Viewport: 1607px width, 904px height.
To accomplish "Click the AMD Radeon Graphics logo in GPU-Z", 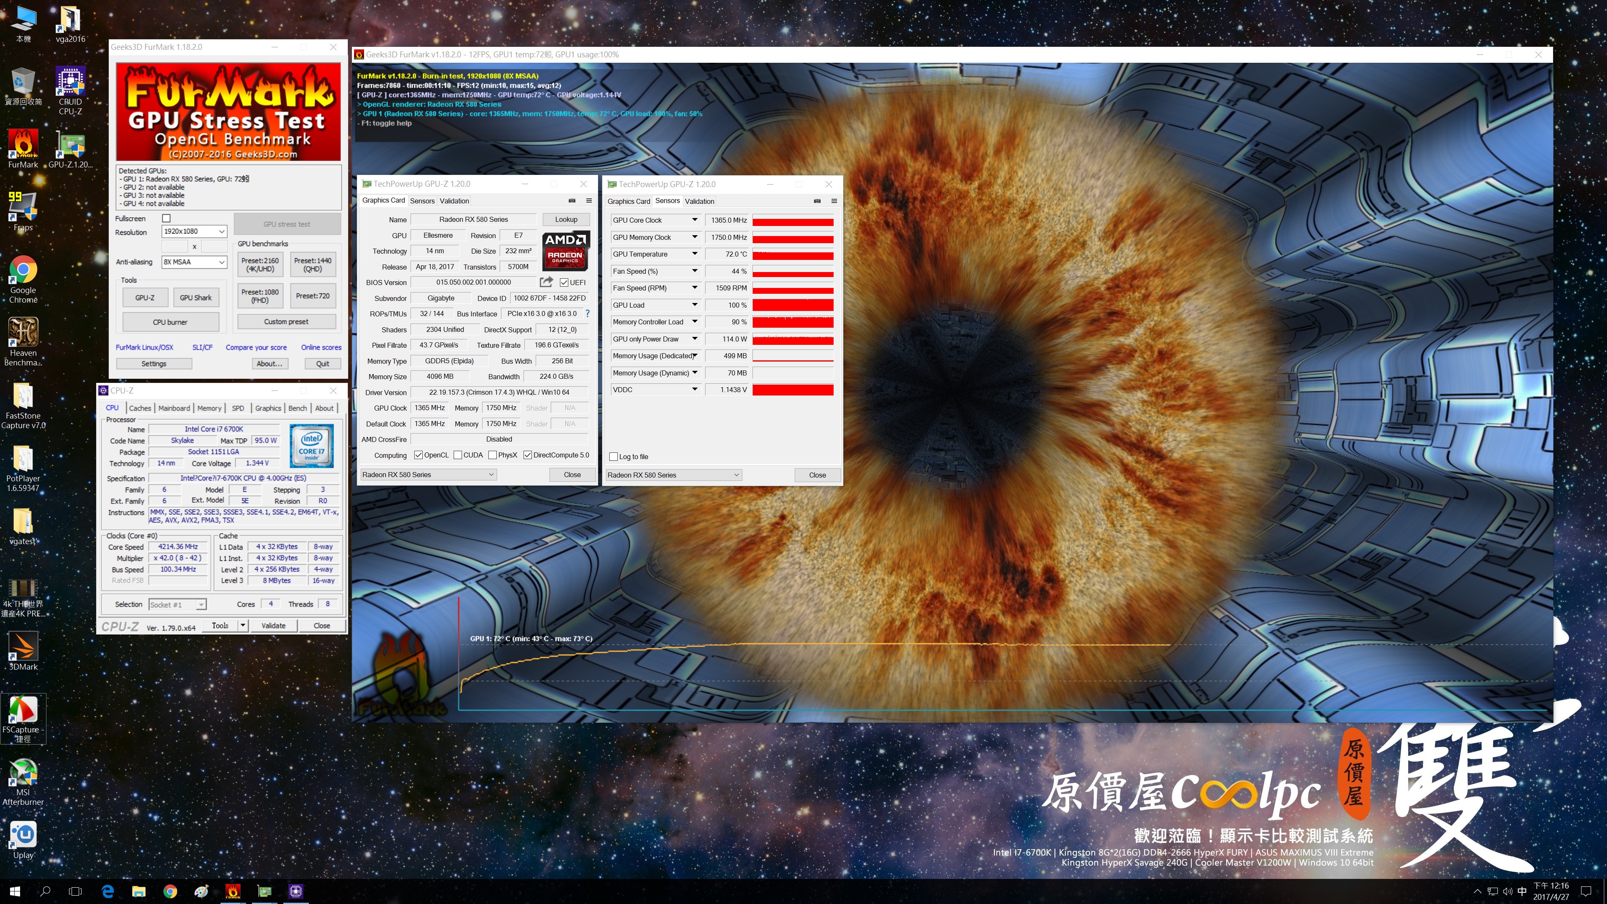I will tap(565, 251).
